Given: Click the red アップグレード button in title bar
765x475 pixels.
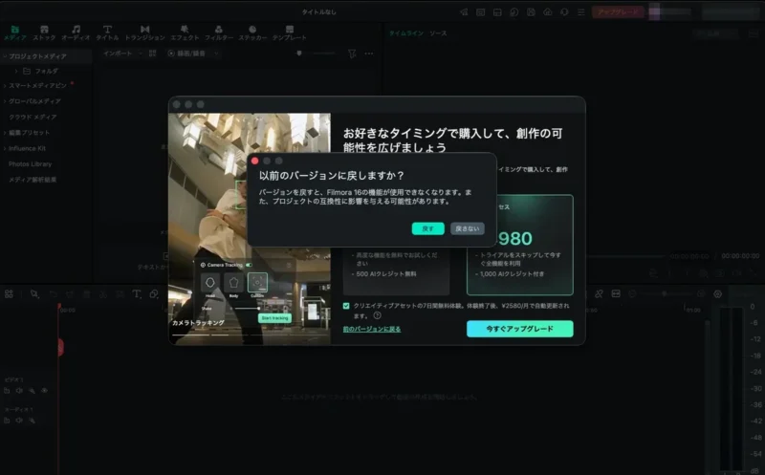Looking at the screenshot, I should coord(618,11).
